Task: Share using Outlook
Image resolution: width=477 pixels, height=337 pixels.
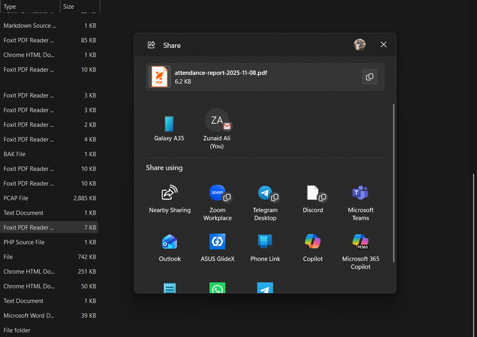Action: pyautogui.click(x=170, y=248)
